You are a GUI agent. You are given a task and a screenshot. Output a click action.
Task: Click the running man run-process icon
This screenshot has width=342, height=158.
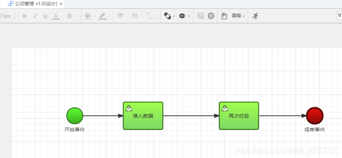(x=255, y=16)
